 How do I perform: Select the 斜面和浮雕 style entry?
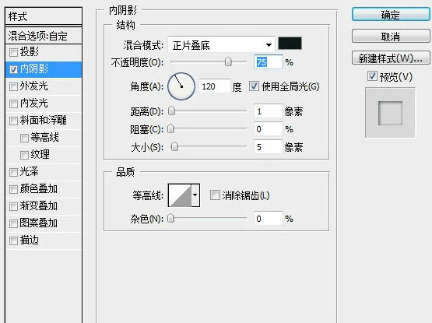point(44,121)
